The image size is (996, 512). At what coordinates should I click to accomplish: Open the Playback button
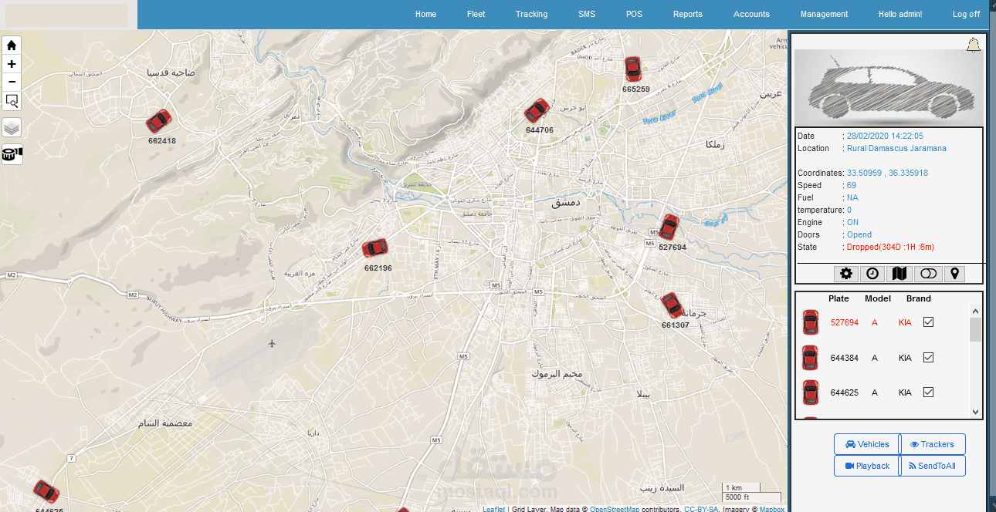pyautogui.click(x=867, y=466)
